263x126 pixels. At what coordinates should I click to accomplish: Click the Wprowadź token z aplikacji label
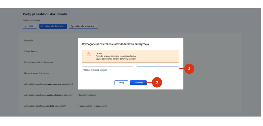tap(95, 70)
